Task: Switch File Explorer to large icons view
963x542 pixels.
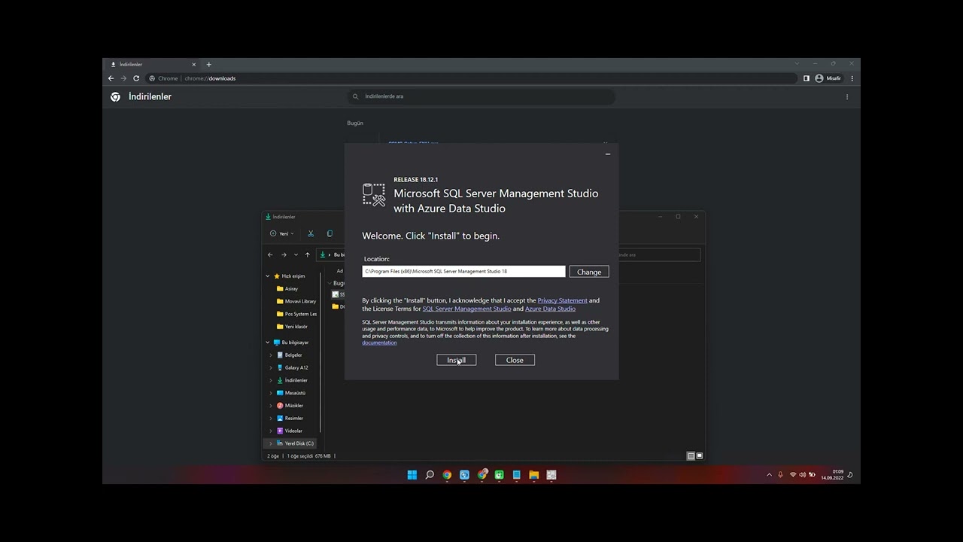Action: [x=699, y=456]
